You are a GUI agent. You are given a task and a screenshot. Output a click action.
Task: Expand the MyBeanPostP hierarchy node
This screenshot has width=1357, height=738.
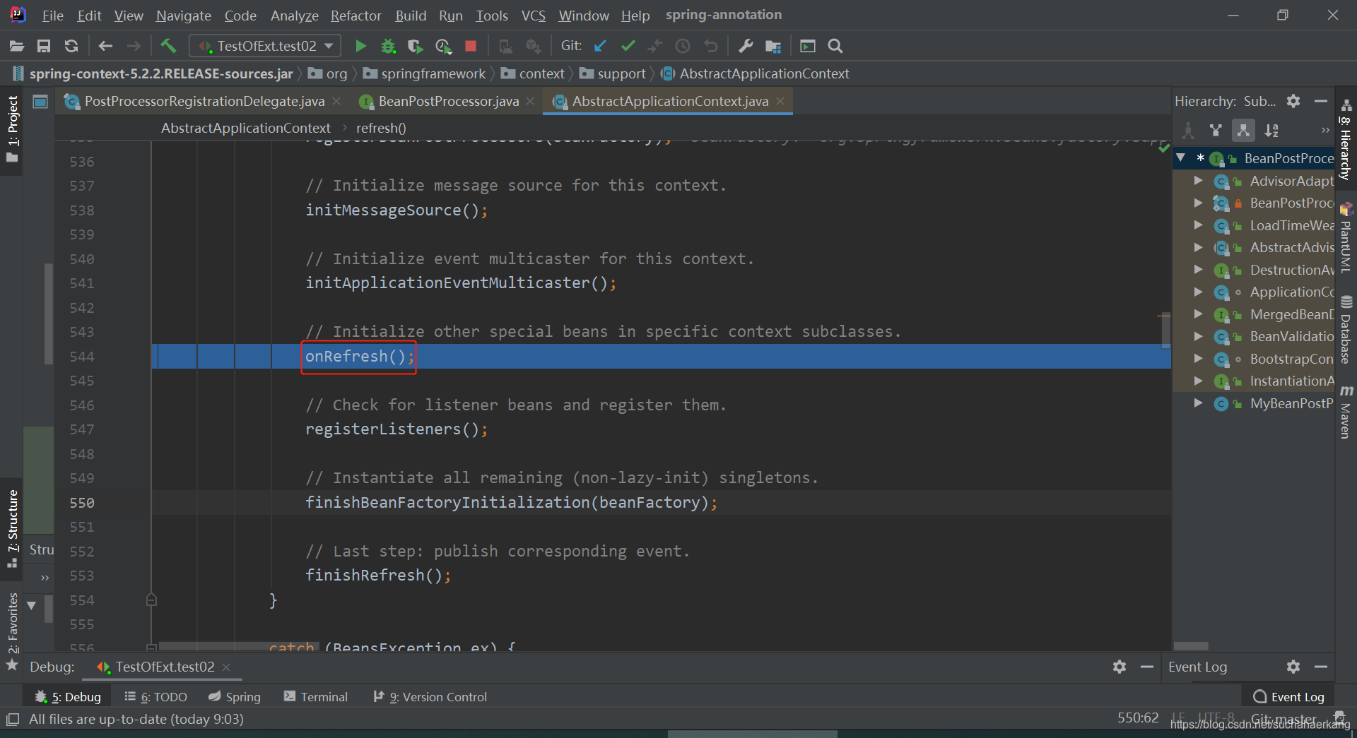[x=1198, y=403]
